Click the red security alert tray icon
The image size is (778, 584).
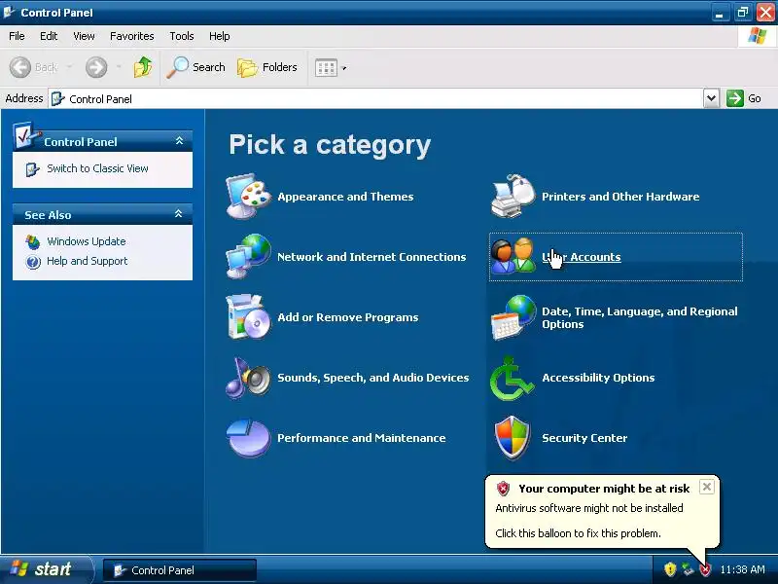[x=705, y=569]
